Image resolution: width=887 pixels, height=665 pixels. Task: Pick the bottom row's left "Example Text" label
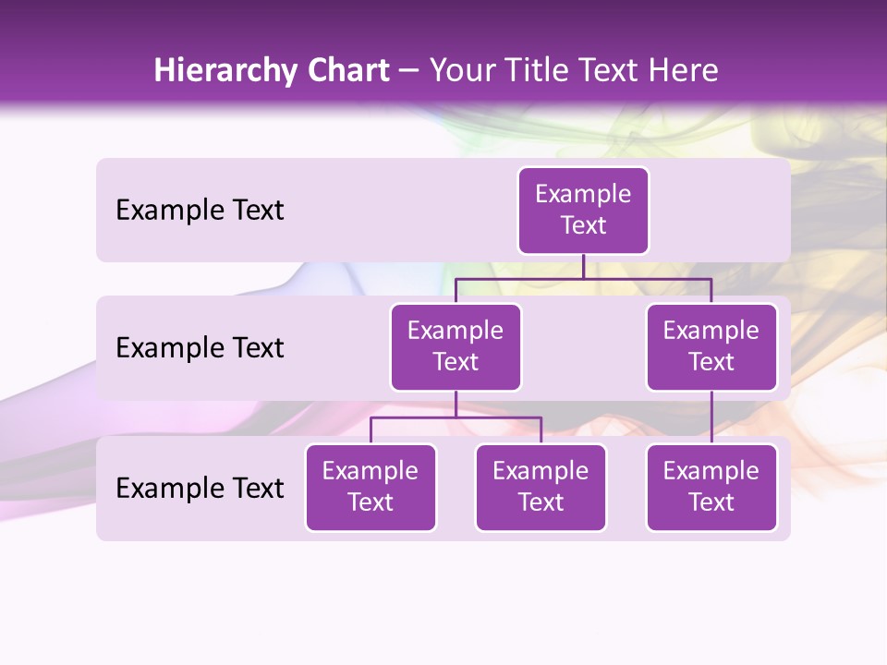200,488
